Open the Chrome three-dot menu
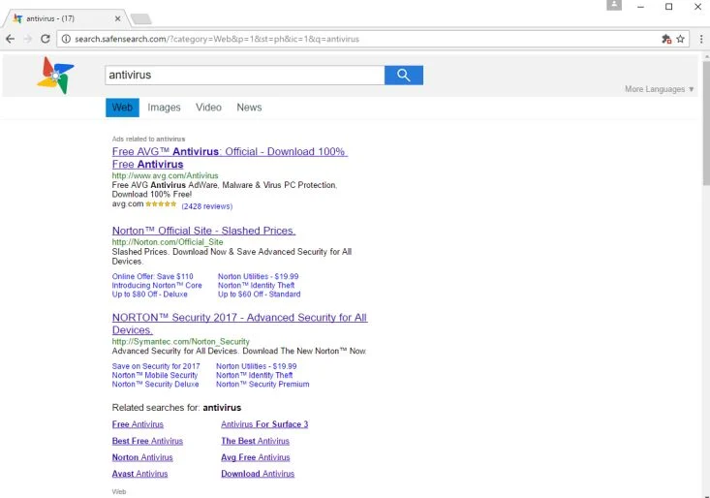The width and height of the screenshot is (710, 498). pyautogui.click(x=701, y=39)
